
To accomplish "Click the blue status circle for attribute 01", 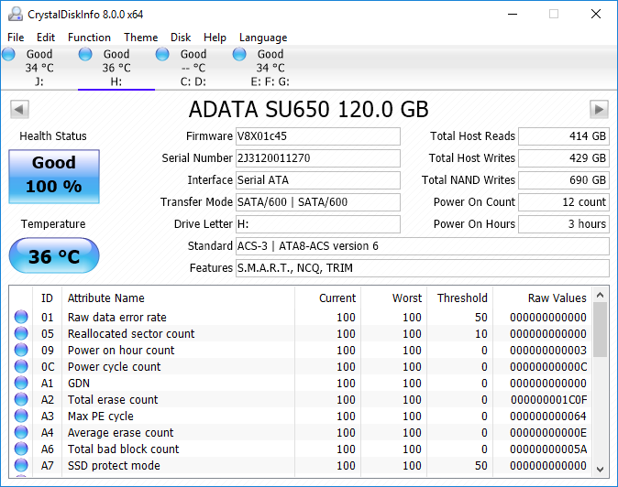I will [21, 317].
